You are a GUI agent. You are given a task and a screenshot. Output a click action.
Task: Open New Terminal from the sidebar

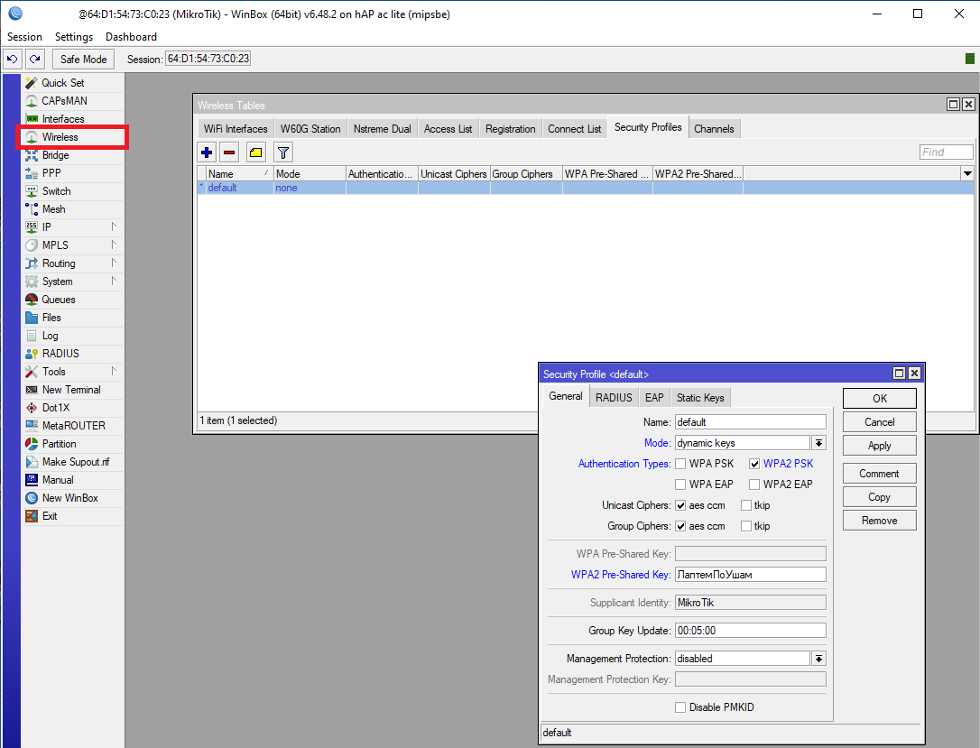70,390
